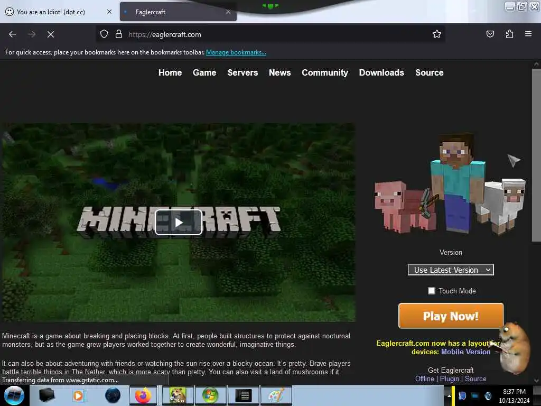The width and height of the screenshot is (541, 406).
Task: Open the Downloads menu item
Action: (381, 72)
